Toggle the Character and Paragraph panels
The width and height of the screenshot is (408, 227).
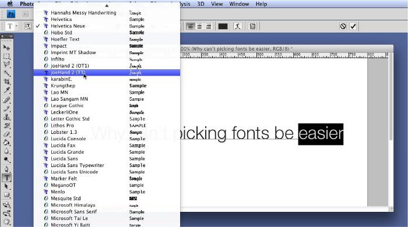coord(252,26)
